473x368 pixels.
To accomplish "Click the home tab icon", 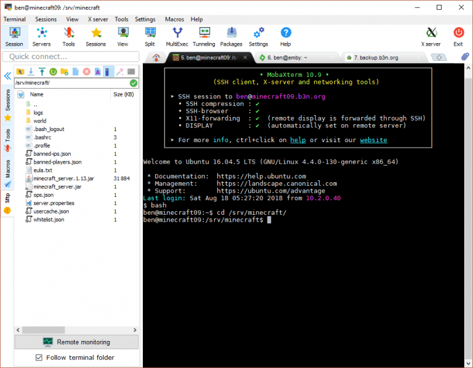I will point(156,57).
